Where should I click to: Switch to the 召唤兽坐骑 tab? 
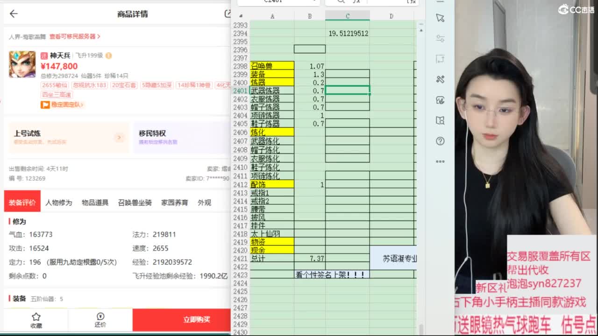(x=135, y=203)
